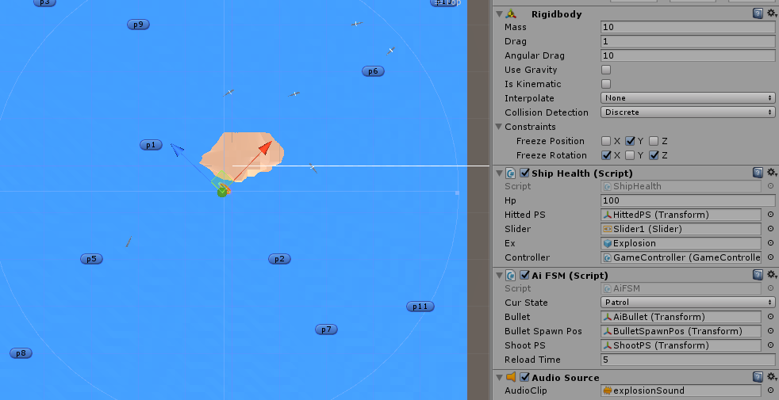The image size is (779, 400).
Task: Enable Is Kinematic checkbox
Action: point(606,84)
